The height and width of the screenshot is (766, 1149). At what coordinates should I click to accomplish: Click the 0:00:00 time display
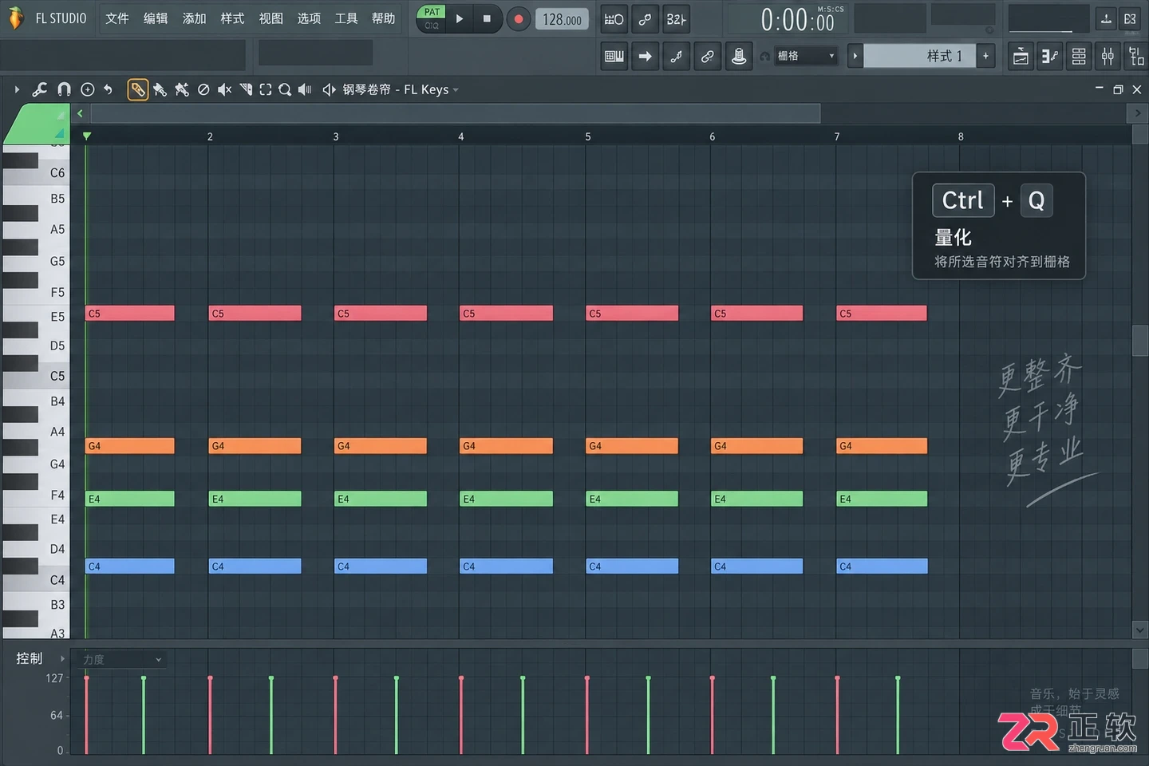pos(796,20)
